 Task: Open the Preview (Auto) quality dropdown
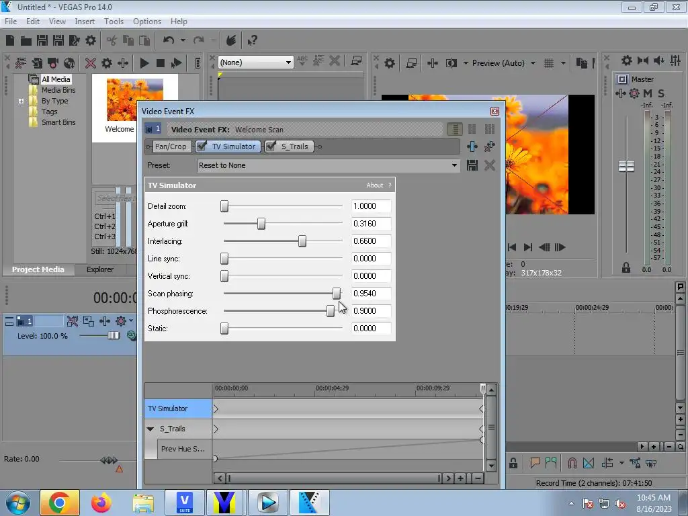point(504,63)
